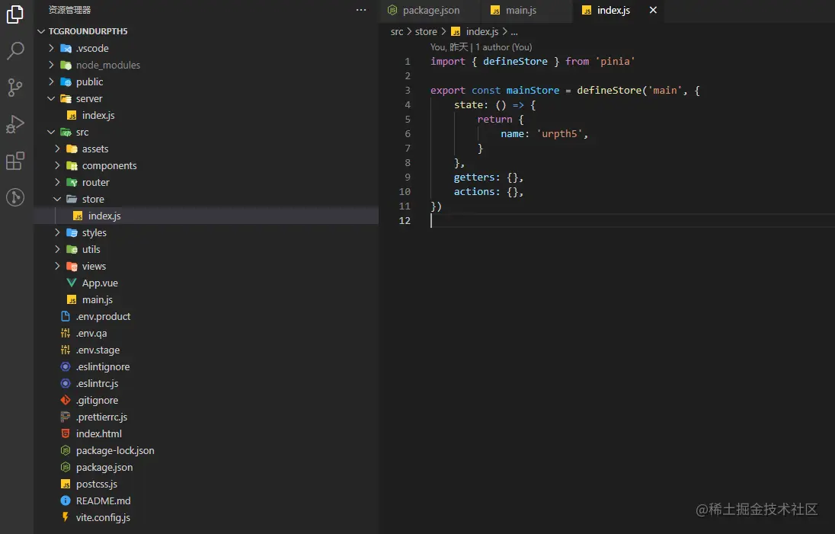Open the Extensions view icon

click(15, 160)
